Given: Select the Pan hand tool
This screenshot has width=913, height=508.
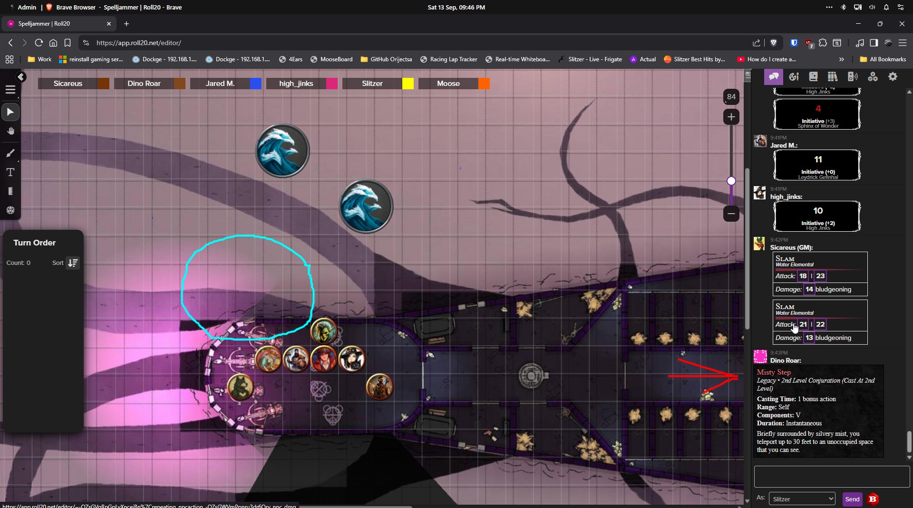Looking at the screenshot, I should point(10,131).
